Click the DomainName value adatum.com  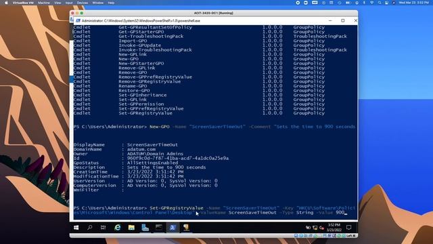(141, 149)
